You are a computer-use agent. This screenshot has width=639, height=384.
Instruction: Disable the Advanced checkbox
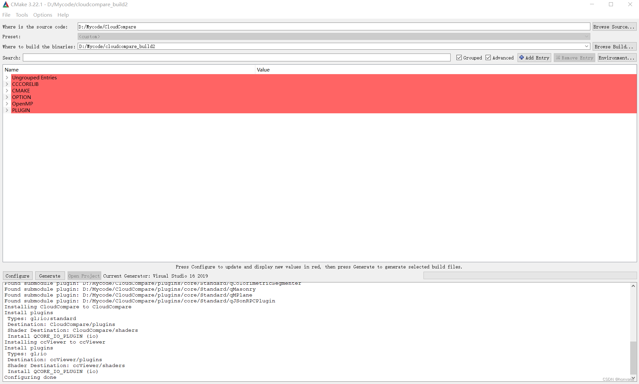[488, 58]
